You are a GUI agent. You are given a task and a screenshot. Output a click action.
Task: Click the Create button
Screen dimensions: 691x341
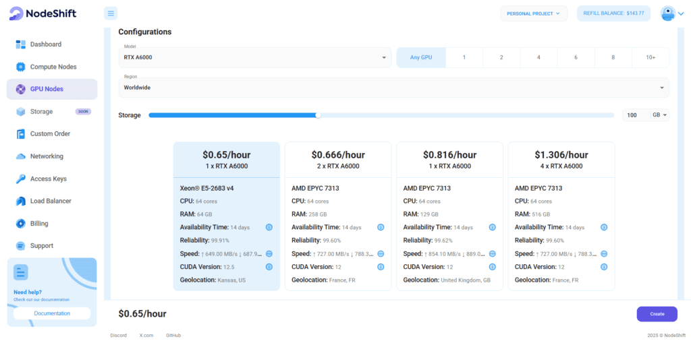coord(657,314)
